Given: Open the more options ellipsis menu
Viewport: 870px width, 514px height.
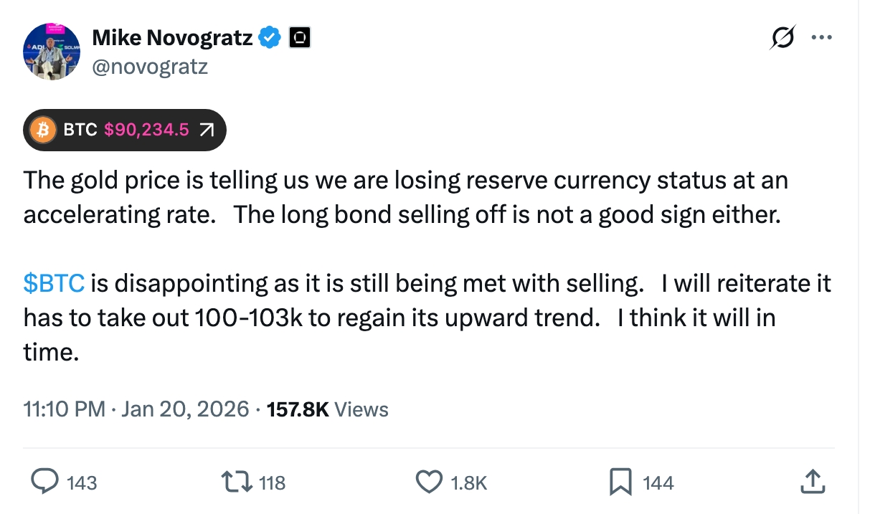Looking at the screenshot, I should [822, 37].
